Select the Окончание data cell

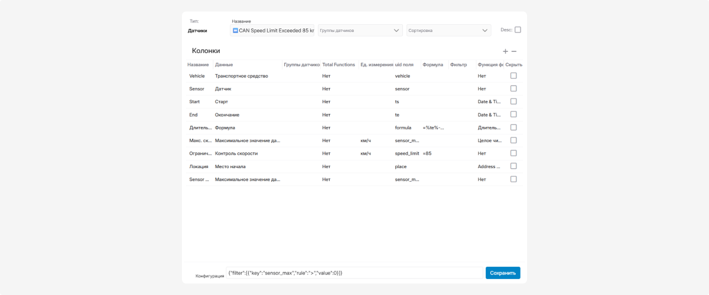[x=227, y=115]
